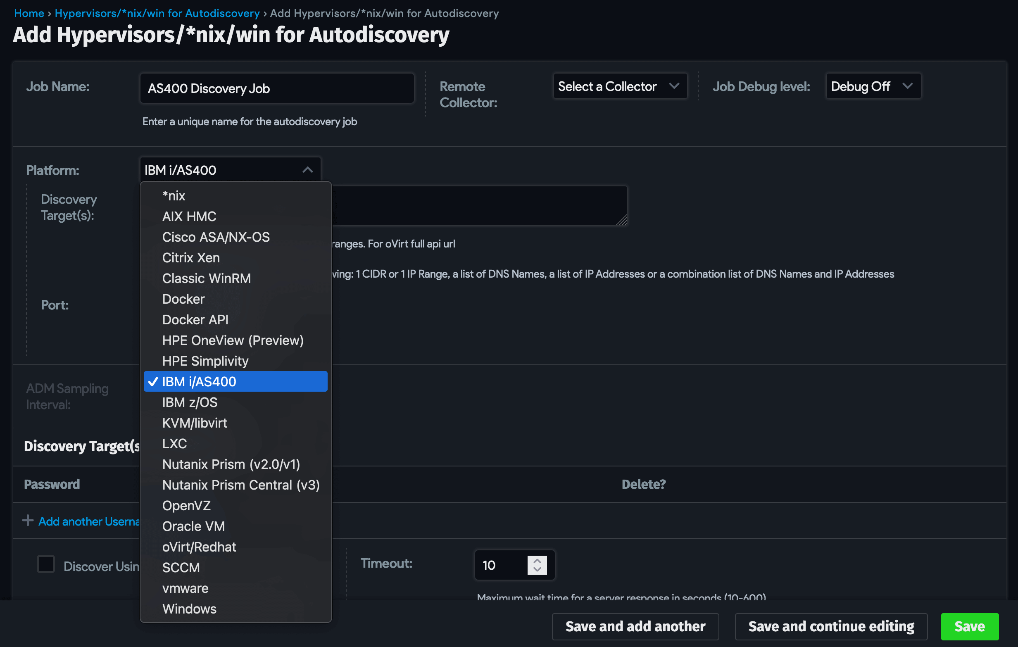
Task: Open the Job Debug level dropdown
Action: (x=873, y=86)
